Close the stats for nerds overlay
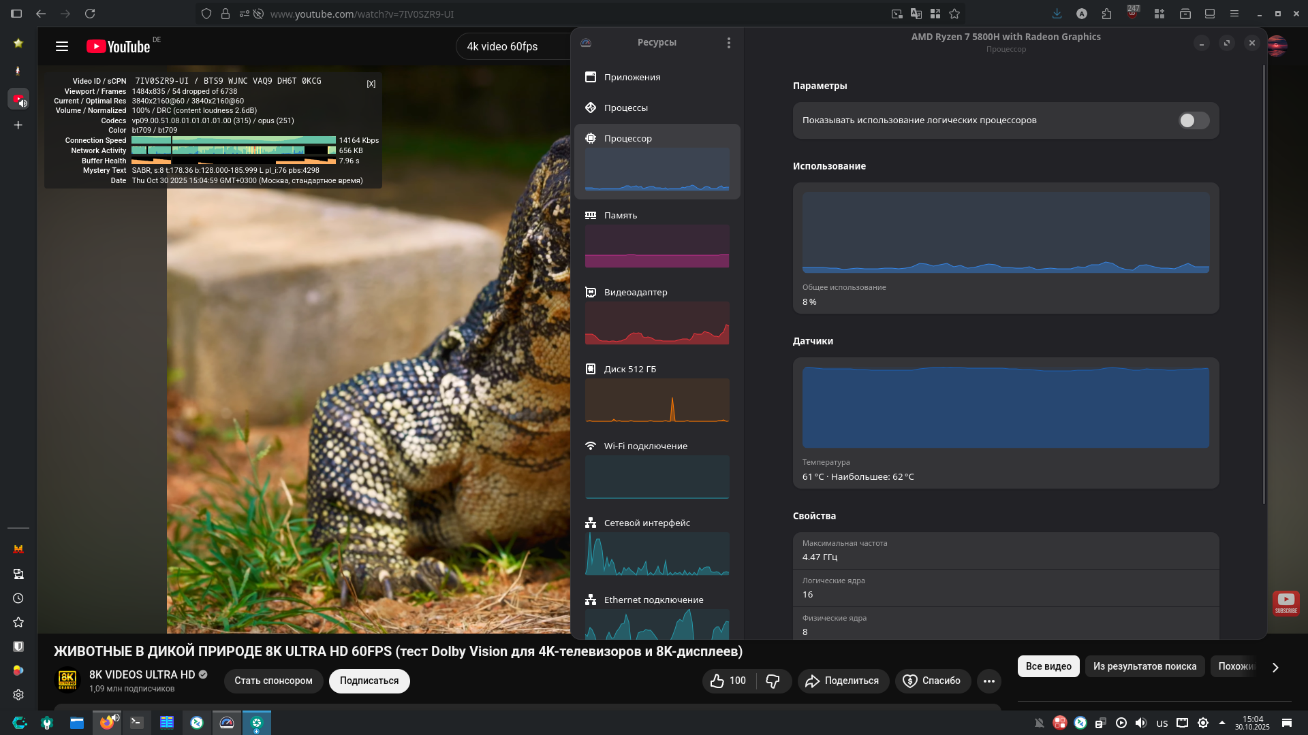The width and height of the screenshot is (1308, 735). point(371,84)
